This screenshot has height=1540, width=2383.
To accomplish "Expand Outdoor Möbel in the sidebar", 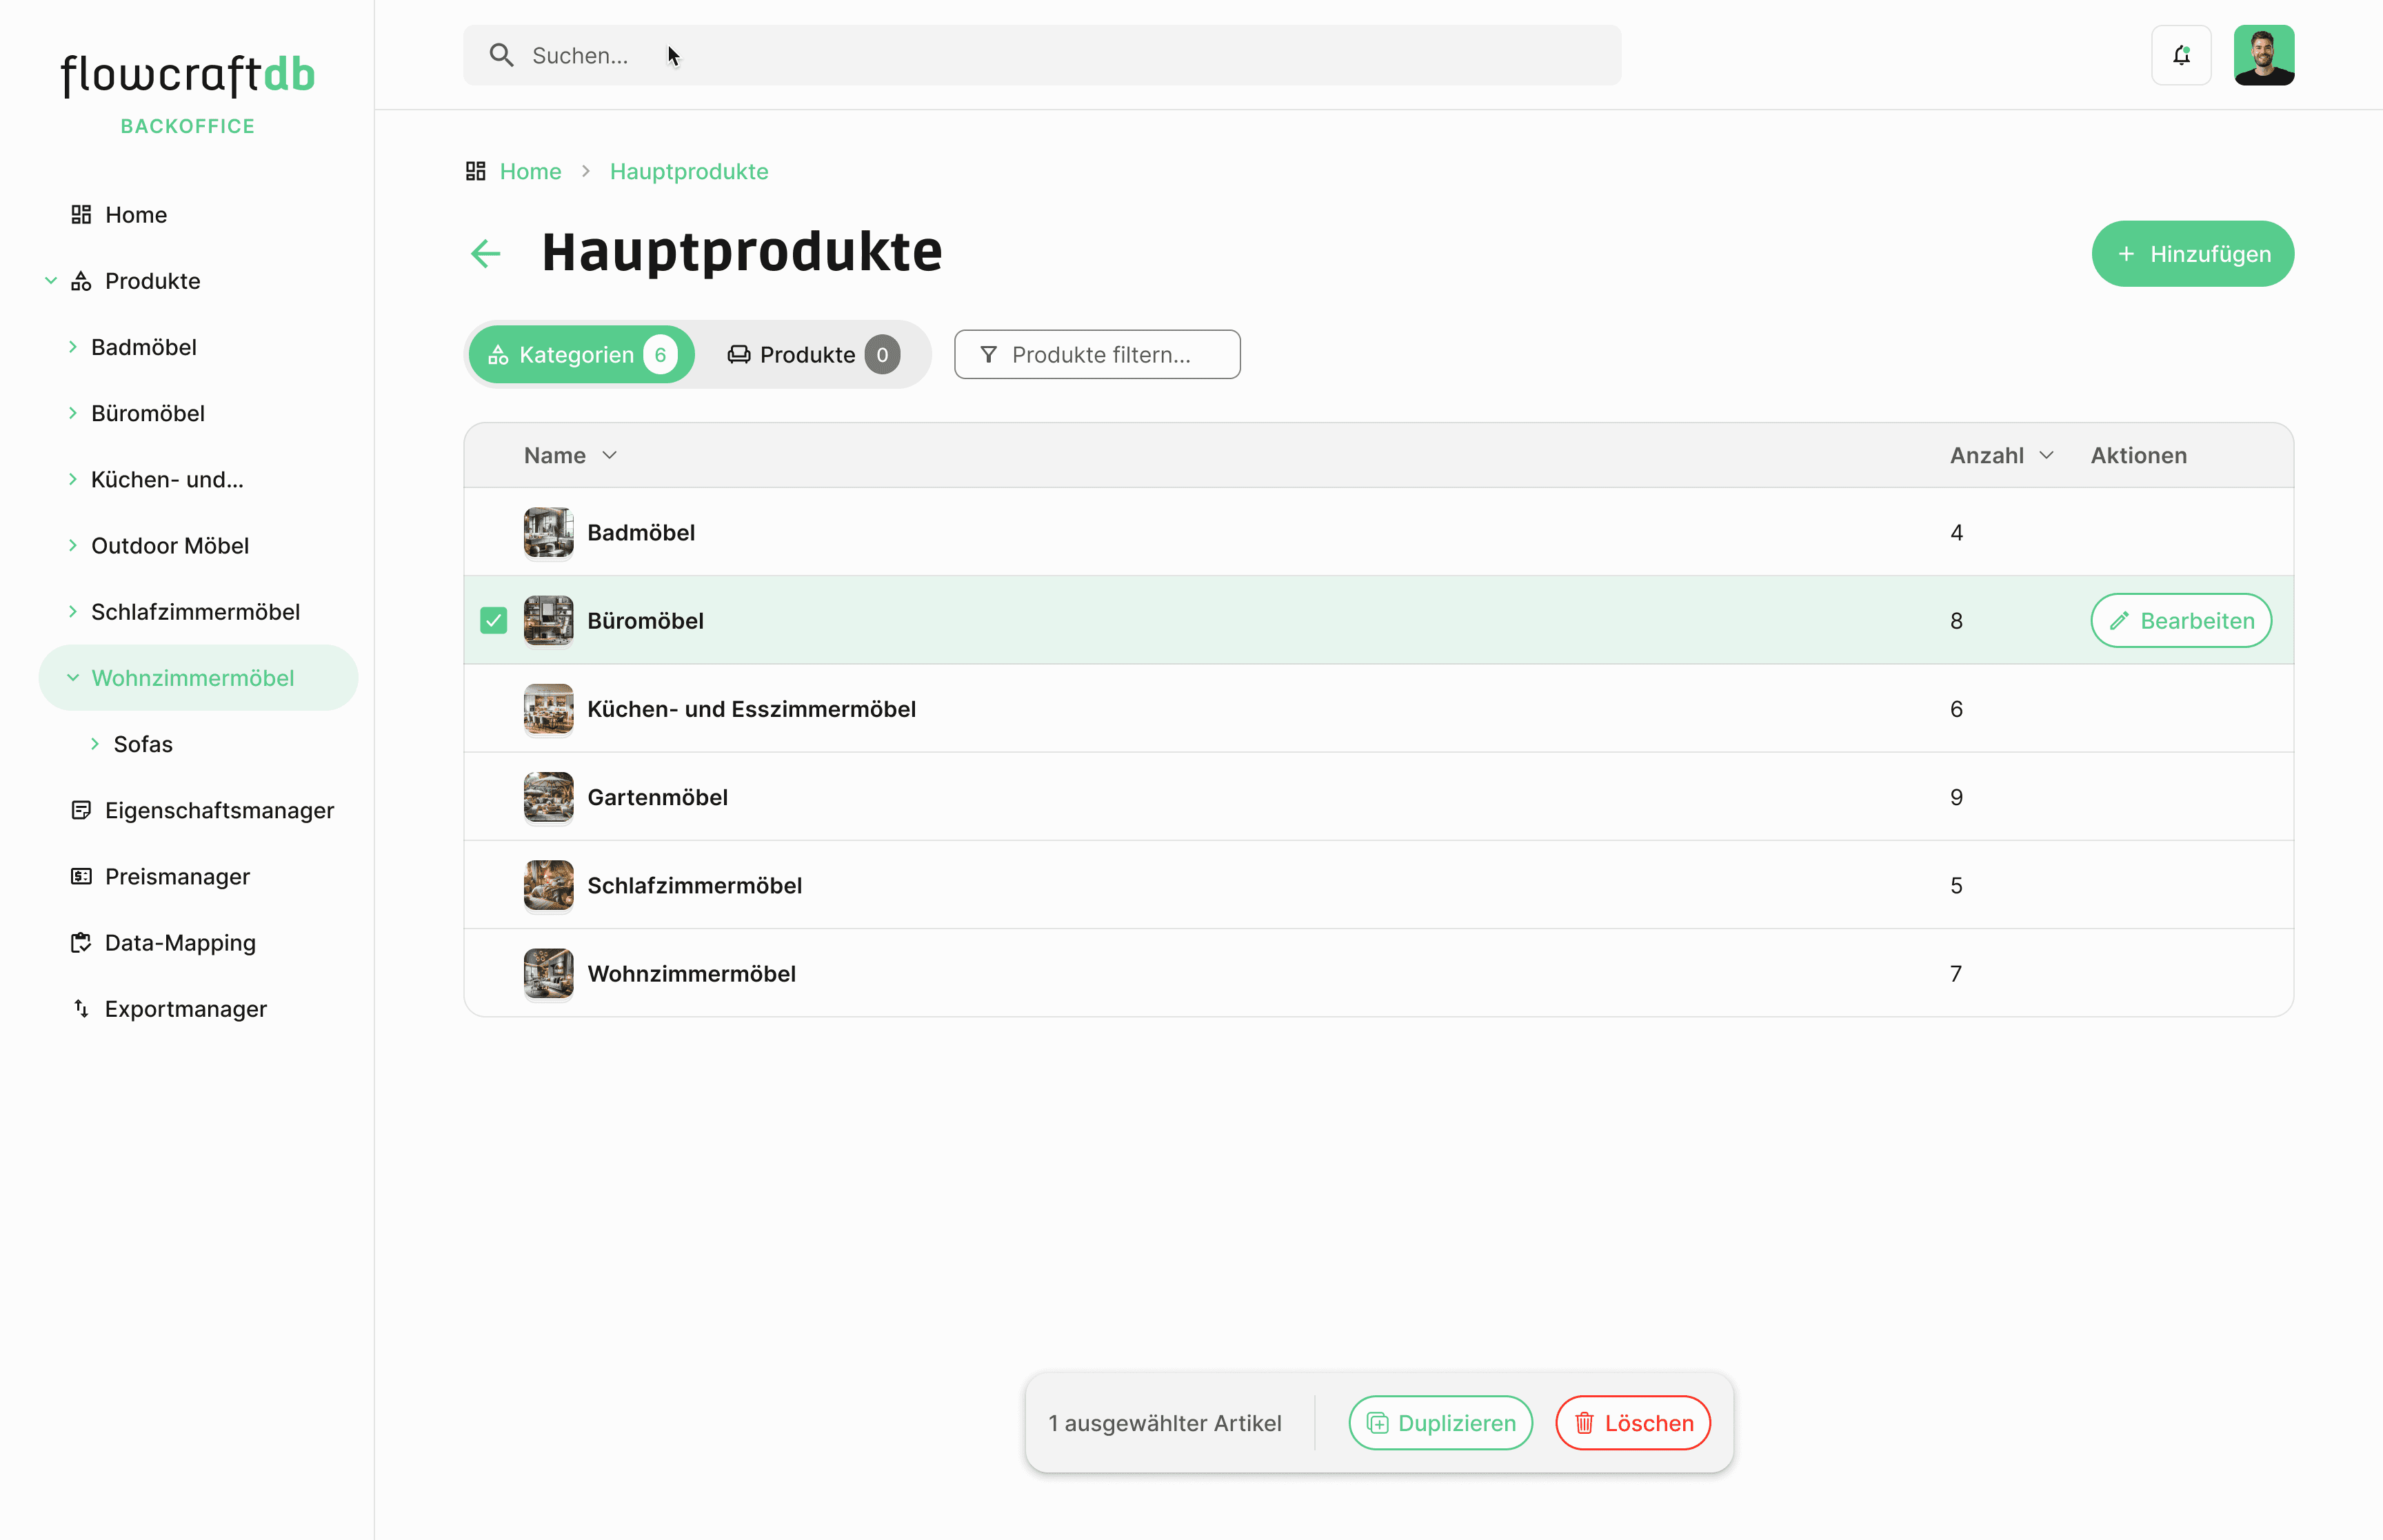I will tap(73, 545).
